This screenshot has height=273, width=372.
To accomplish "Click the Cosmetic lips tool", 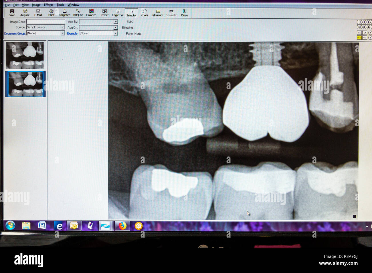I will coord(171,13).
